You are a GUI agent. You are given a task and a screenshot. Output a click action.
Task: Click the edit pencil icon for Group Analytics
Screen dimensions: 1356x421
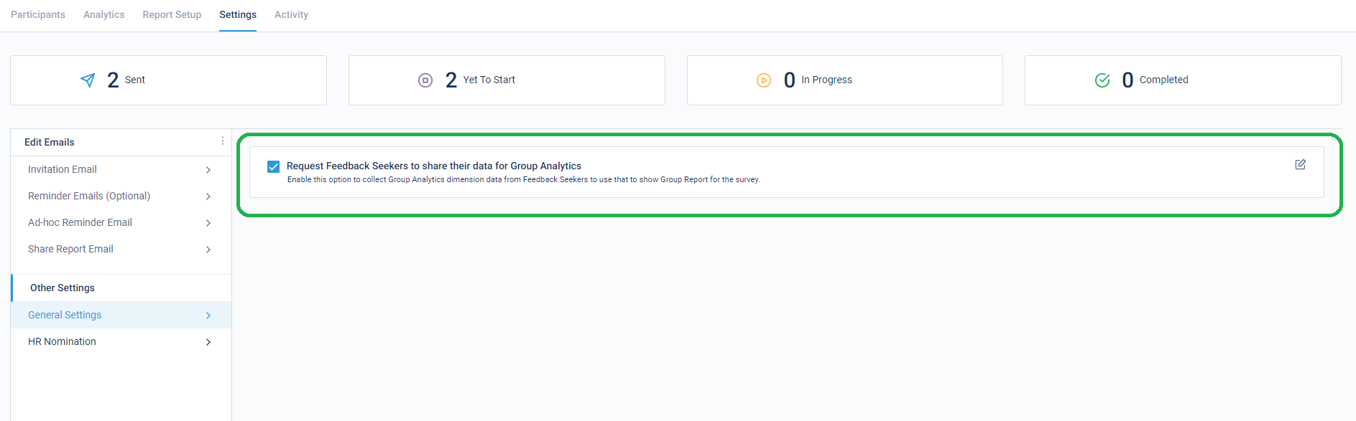pos(1300,165)
